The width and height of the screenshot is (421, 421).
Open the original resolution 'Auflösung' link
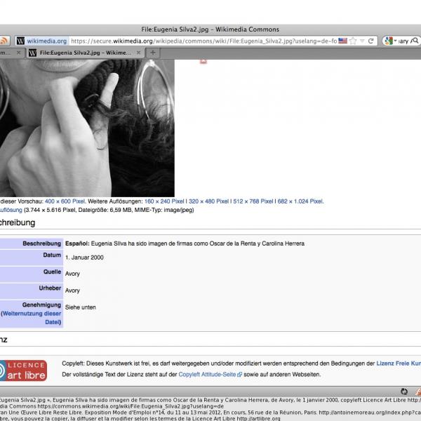(x=11, y=210)
